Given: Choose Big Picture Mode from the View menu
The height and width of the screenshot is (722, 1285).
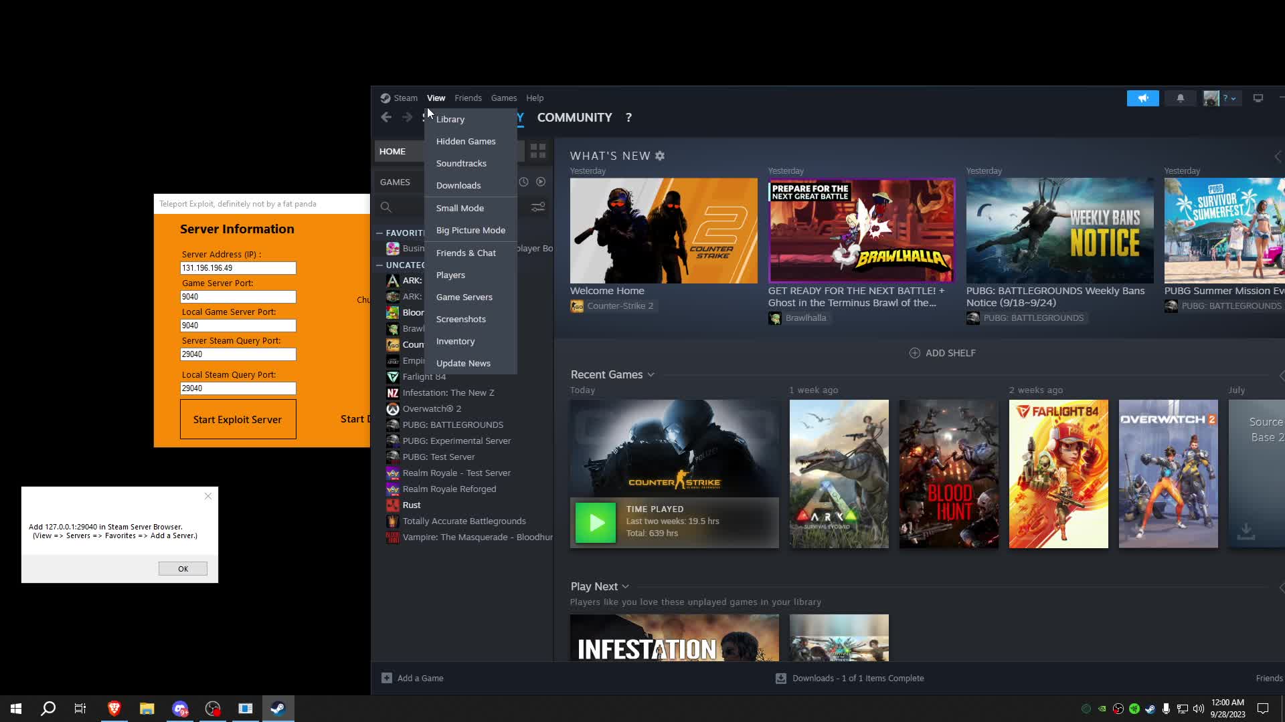Looking at the screenshot, I should click(470, 230).
